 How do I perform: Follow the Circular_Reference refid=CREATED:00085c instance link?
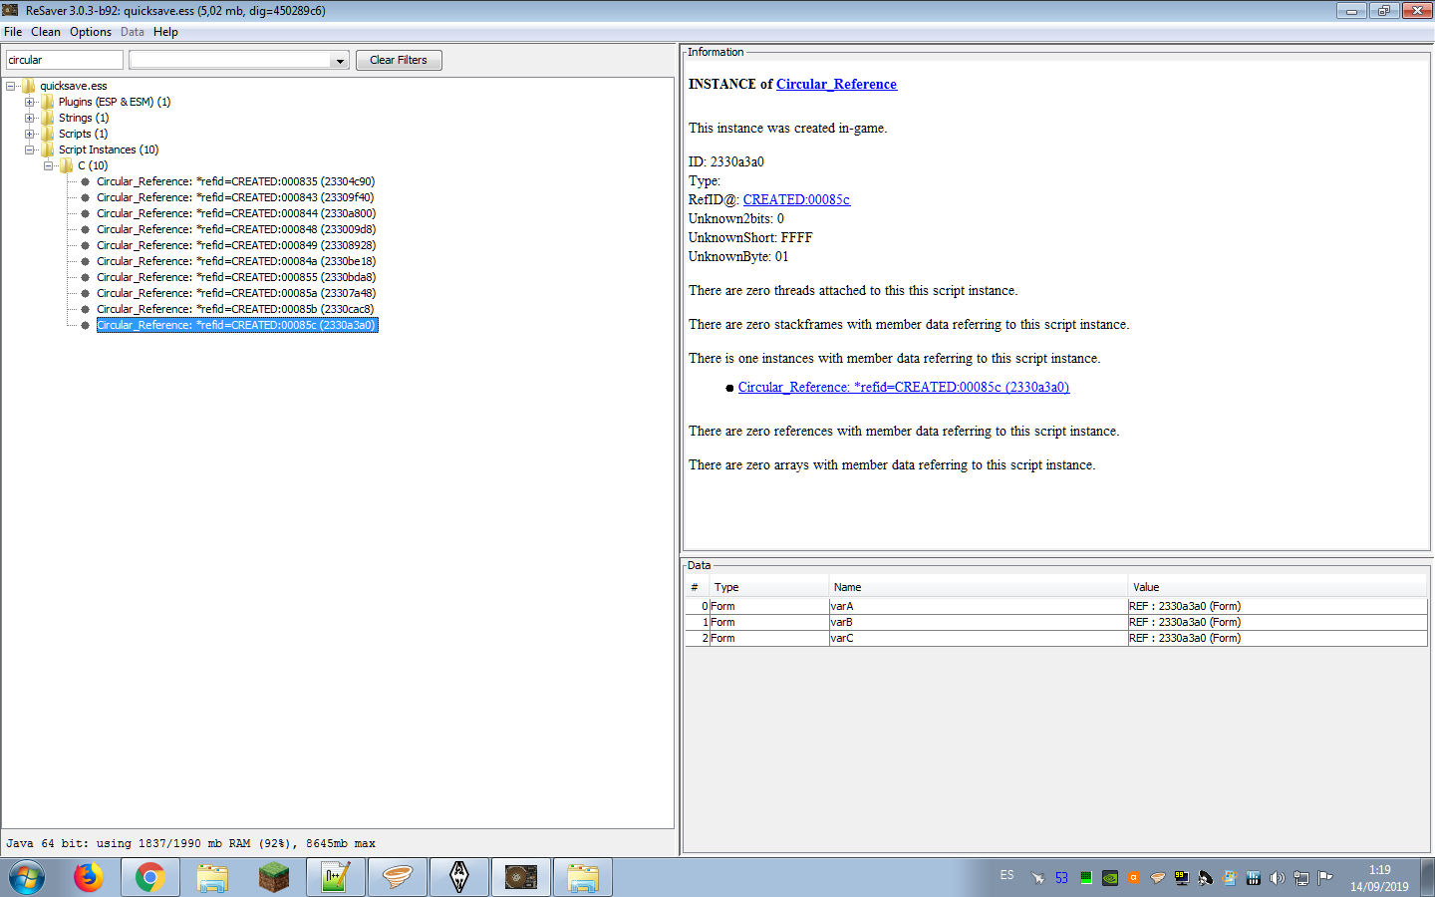904,388
